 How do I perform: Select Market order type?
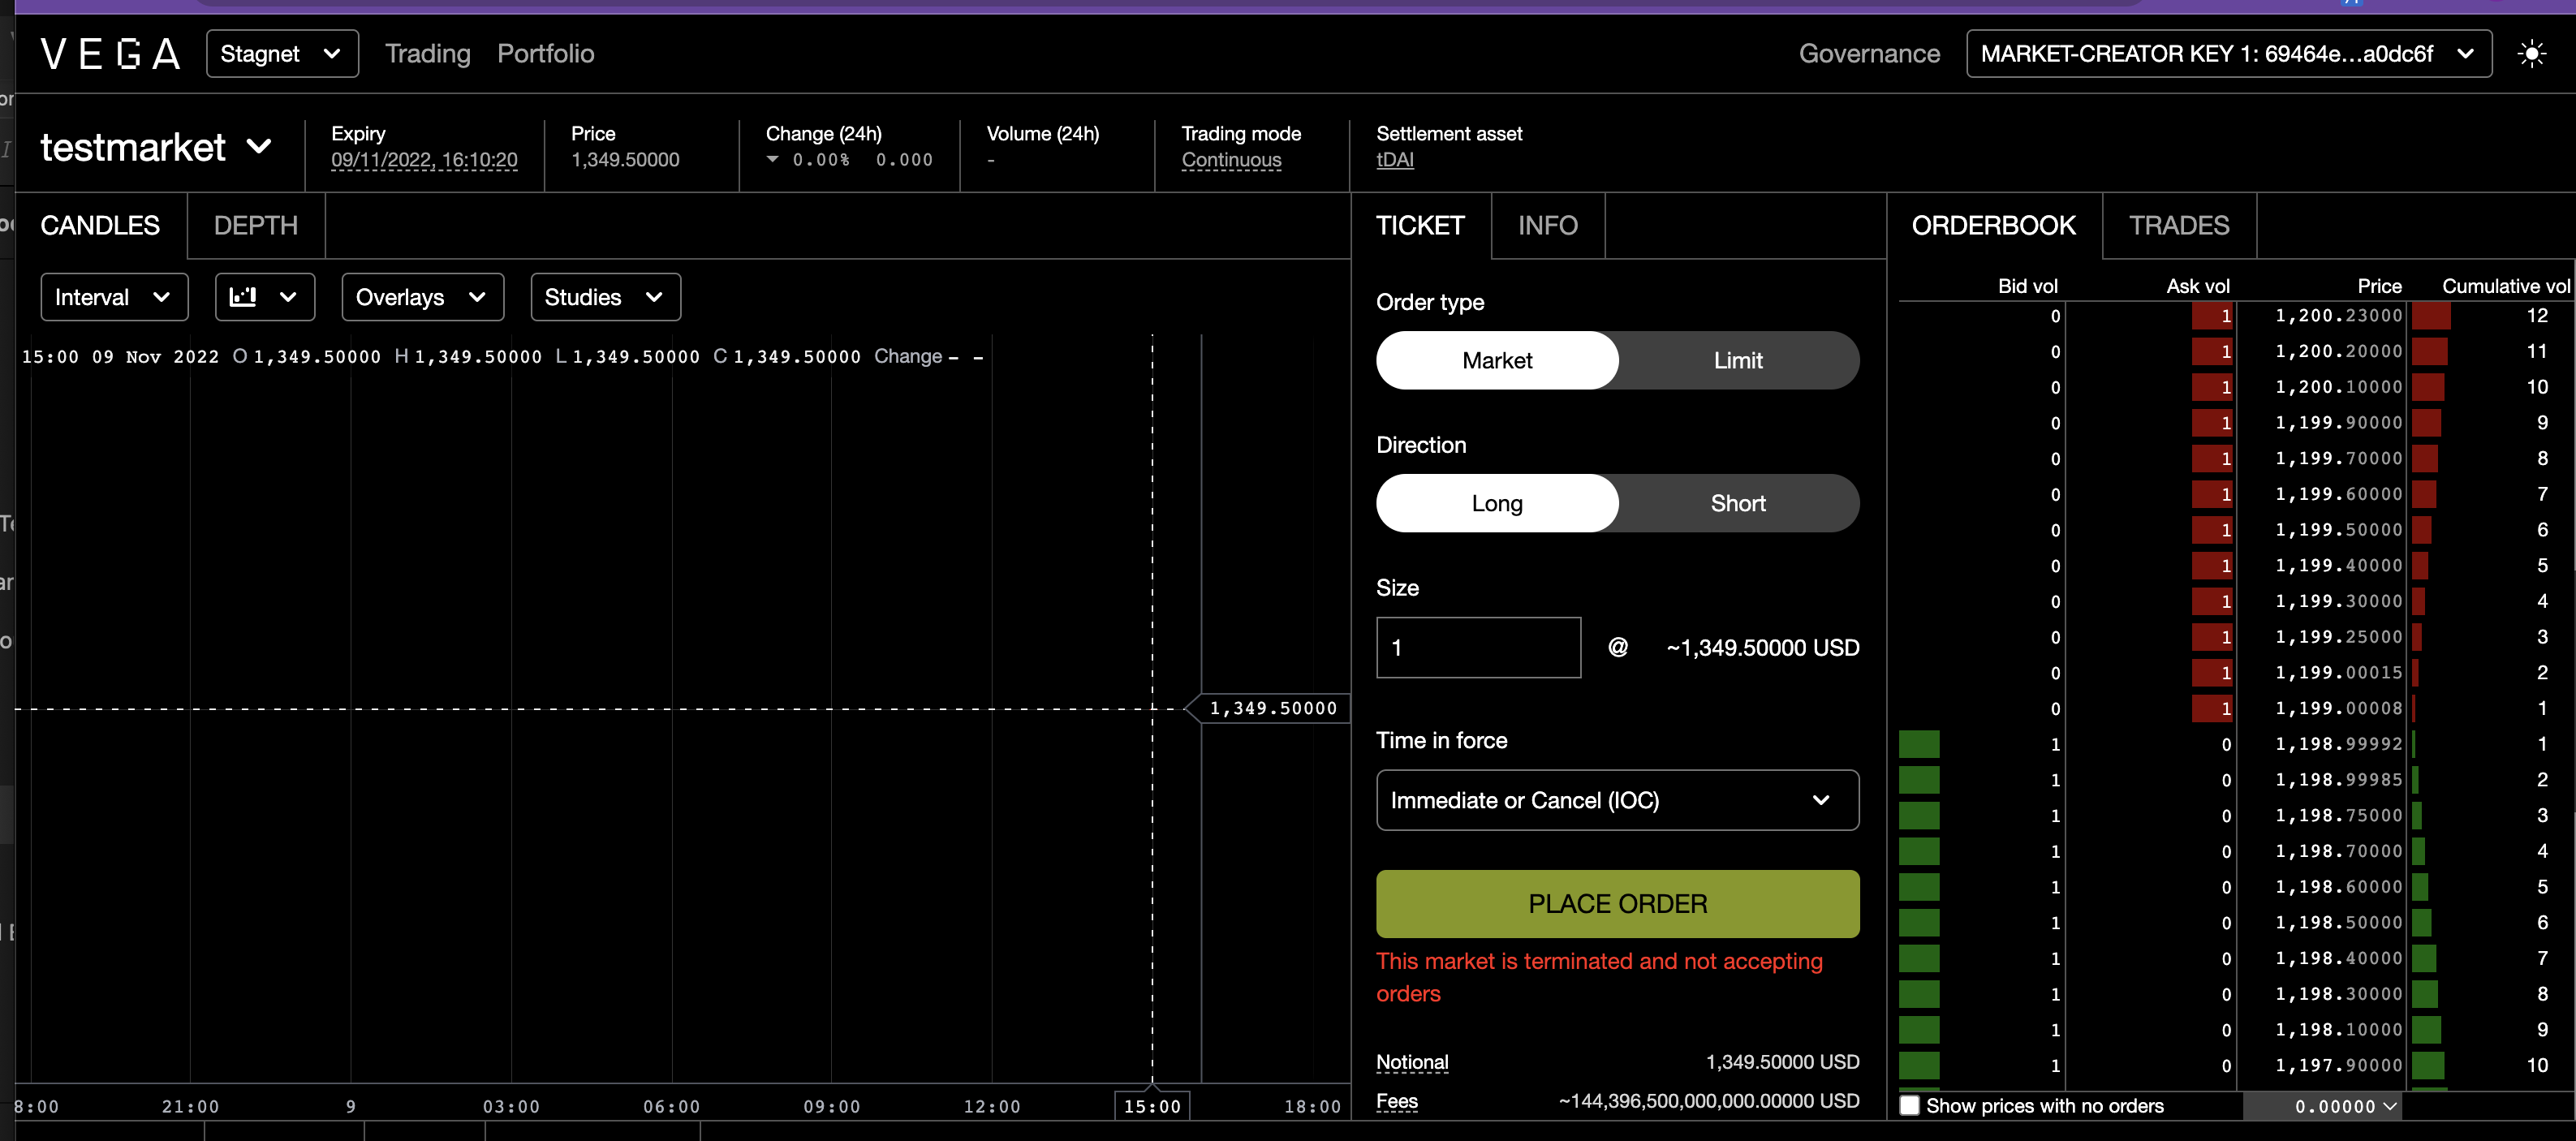coord(1497,360)
